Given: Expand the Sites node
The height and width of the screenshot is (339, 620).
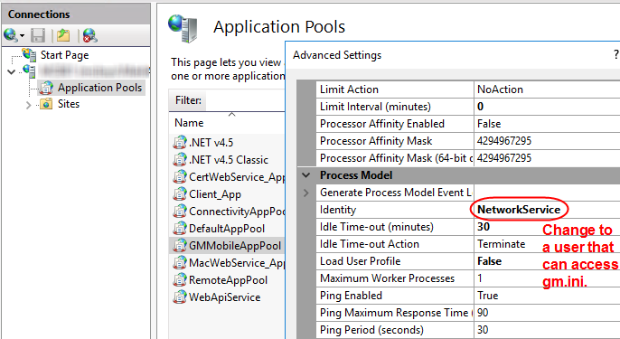Looking at the screenshot, I should (29, 105).
